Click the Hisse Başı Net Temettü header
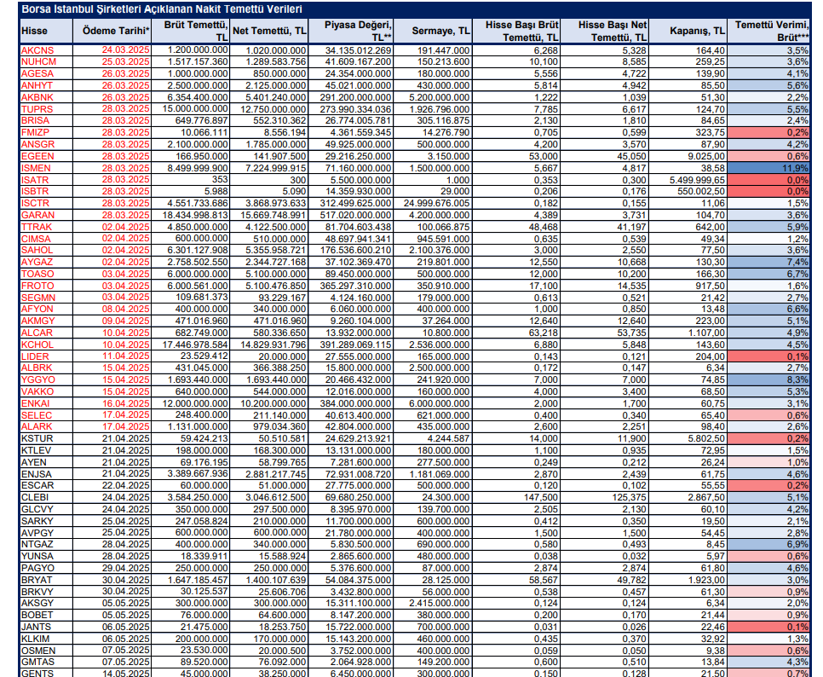Image resolution: width=823 pixels, height=677 pixels. (613, 31)
